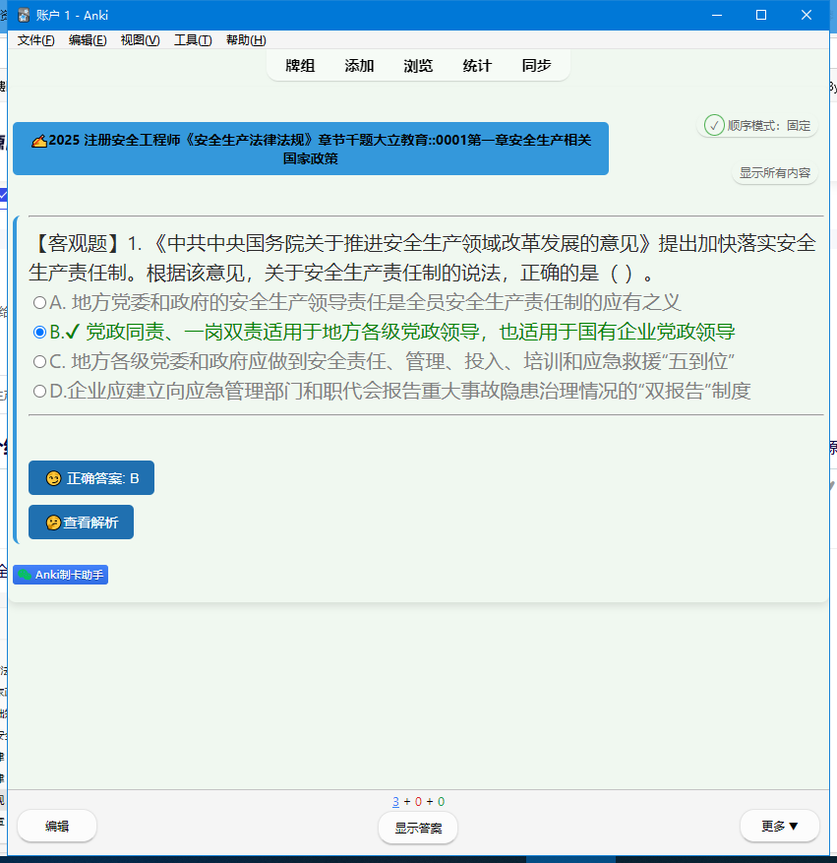
Task: Open the 编辑(E) menu
Action: (x=88, y=40)
